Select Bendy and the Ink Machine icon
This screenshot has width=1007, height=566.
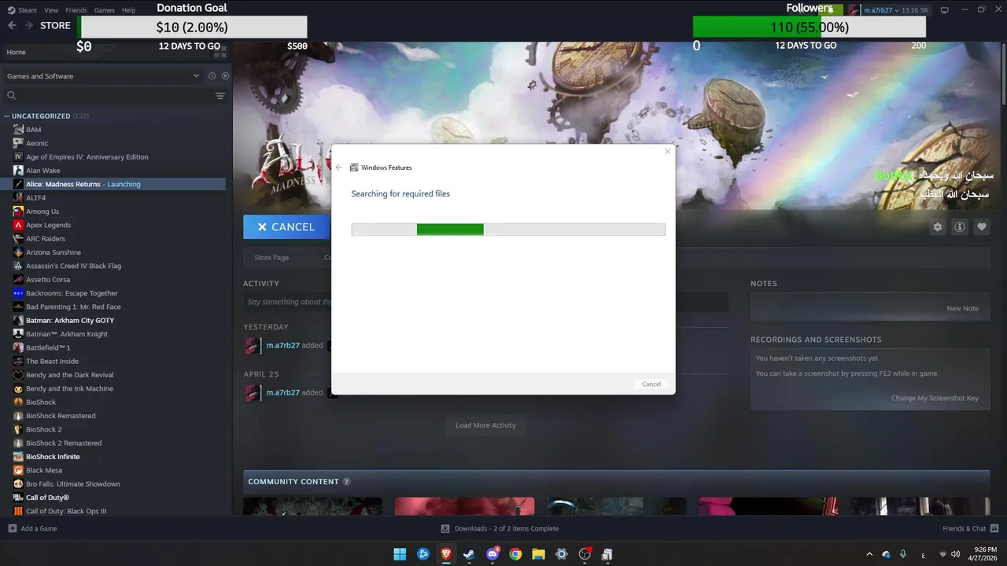pos(18,388)
